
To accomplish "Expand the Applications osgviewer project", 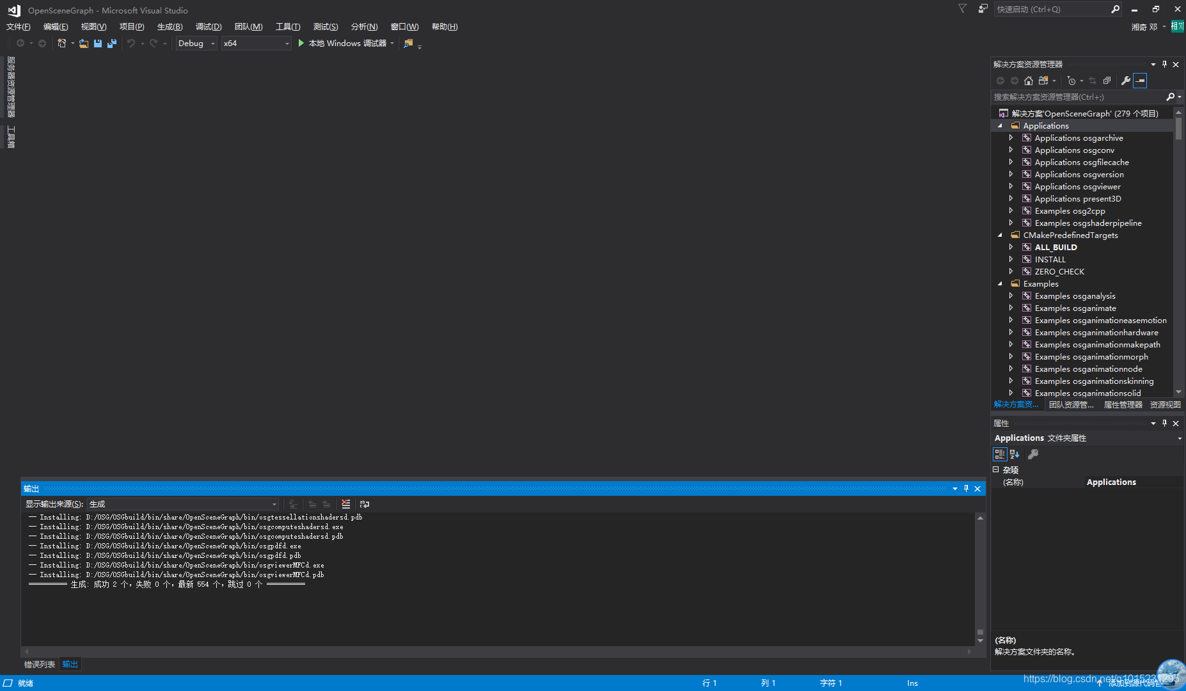I will 1011,187.
